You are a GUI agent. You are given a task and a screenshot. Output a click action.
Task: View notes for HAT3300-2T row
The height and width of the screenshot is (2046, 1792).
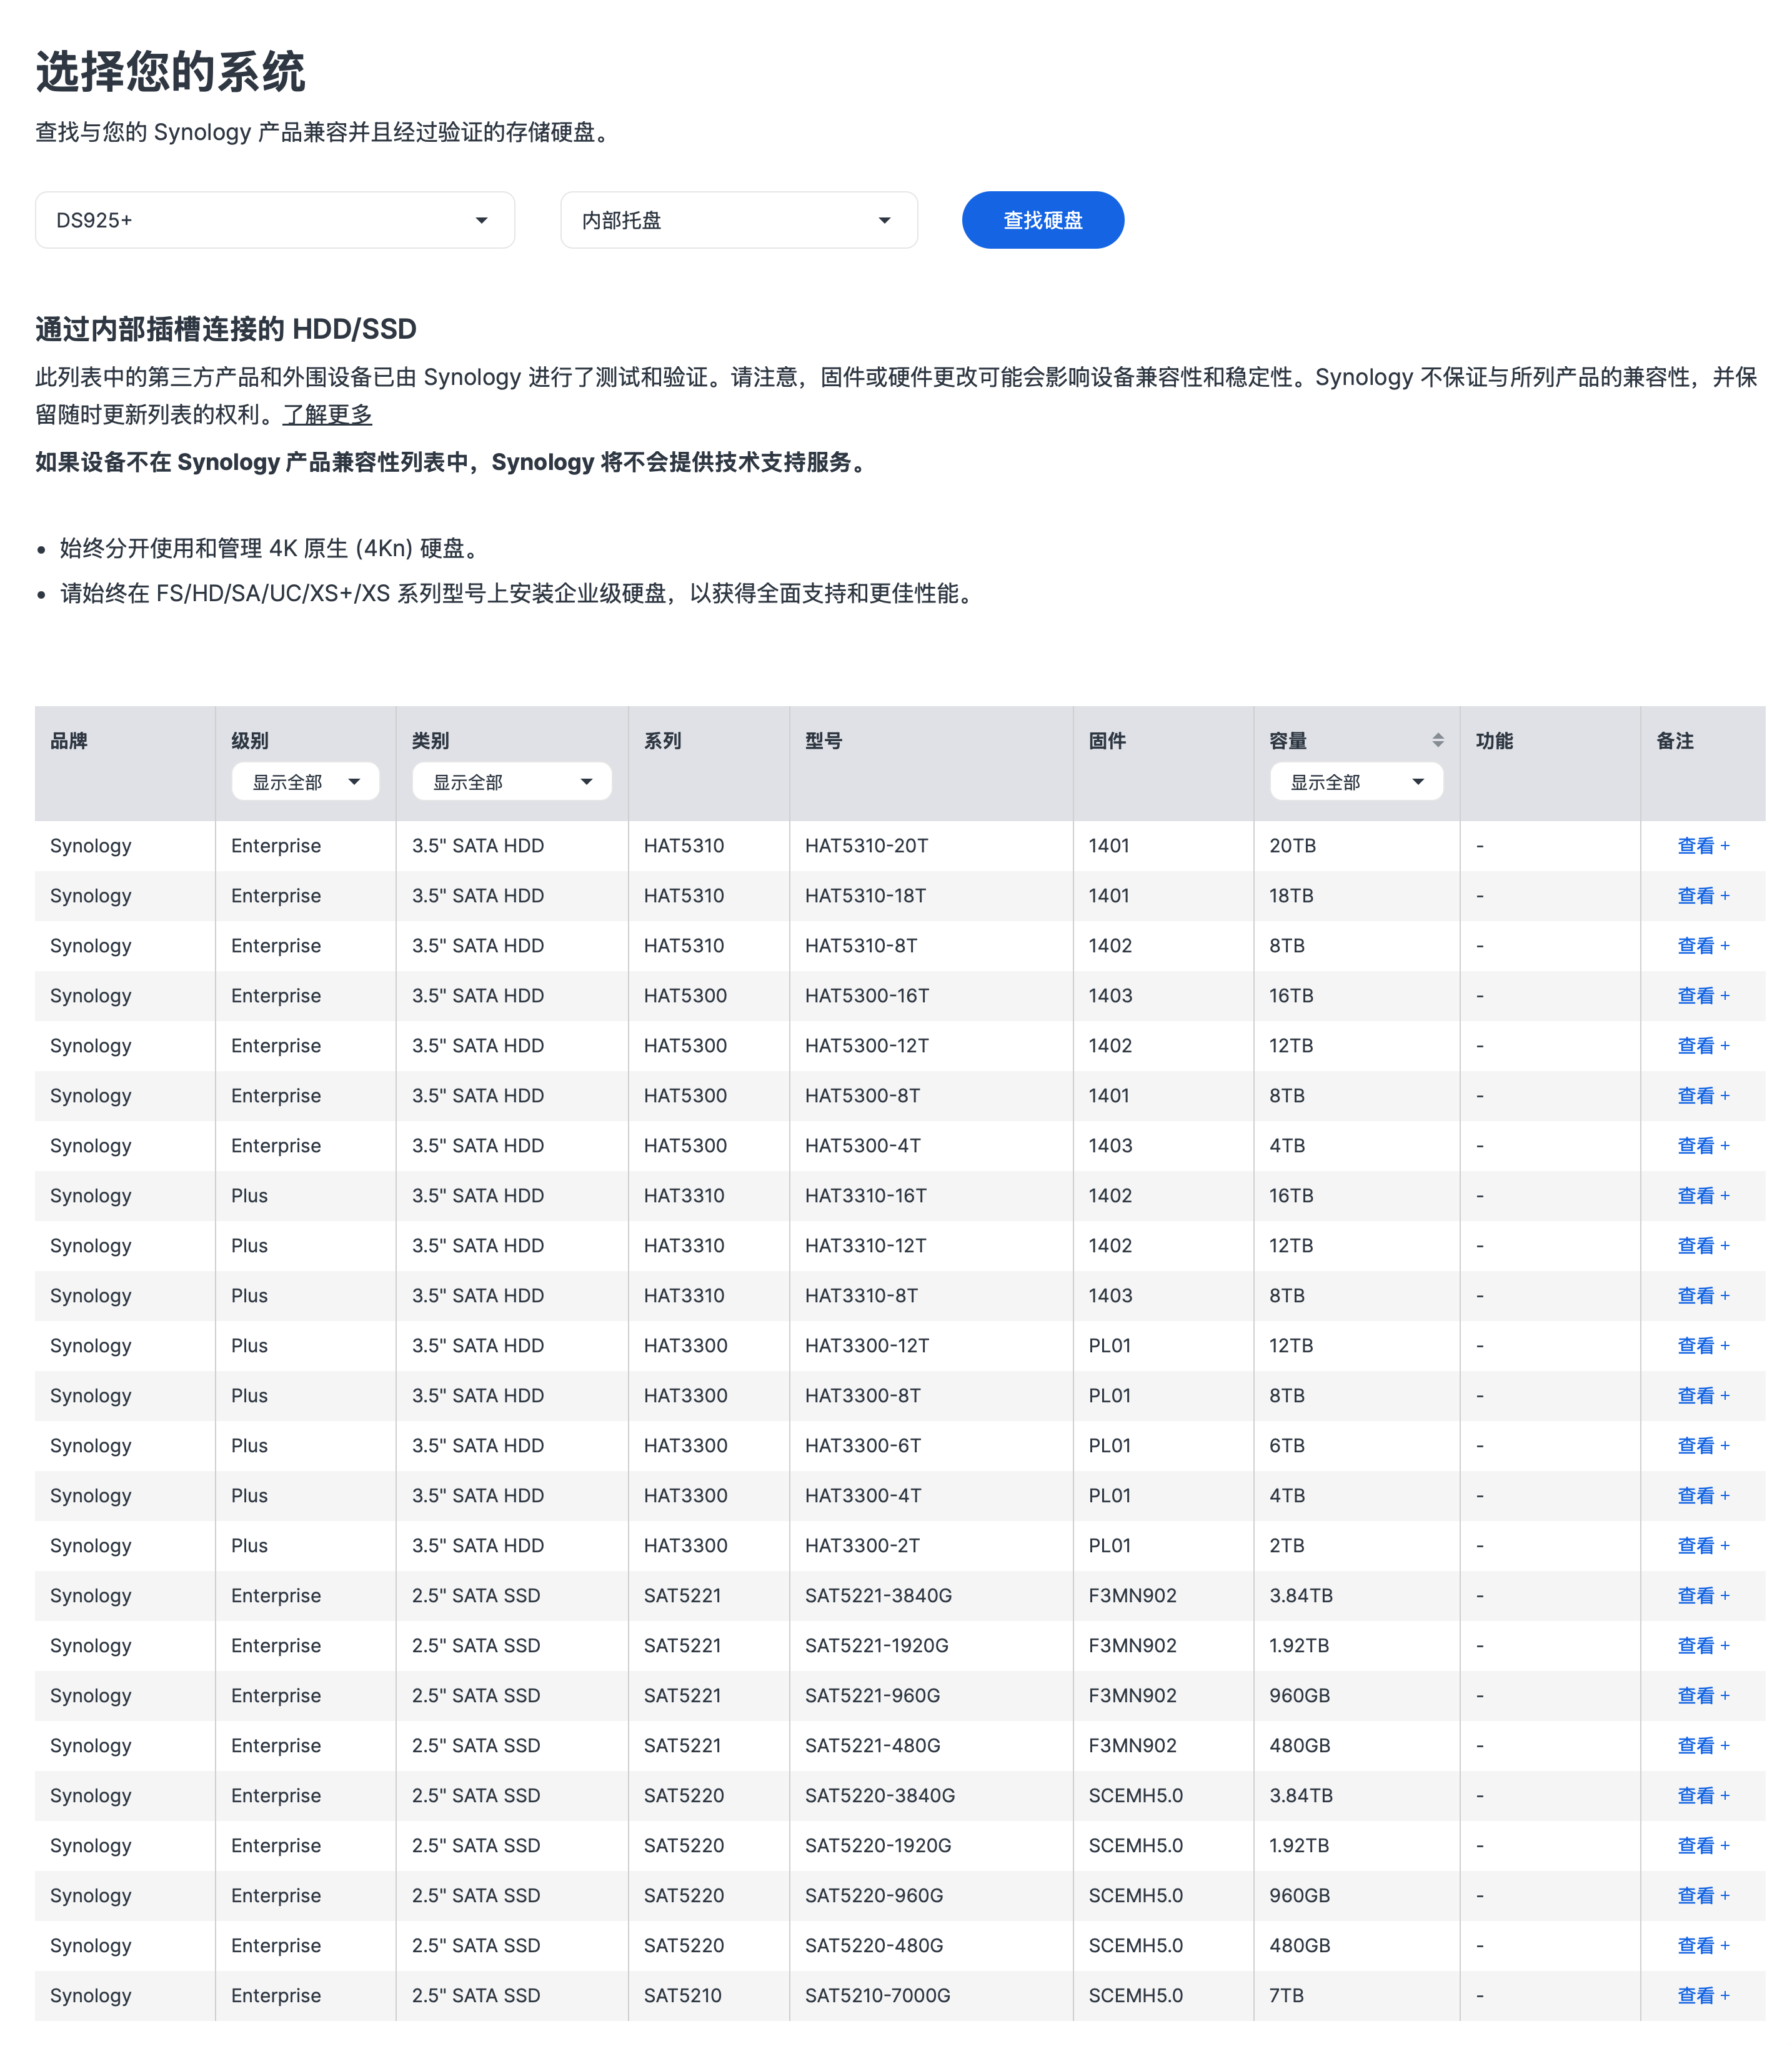point(1703,1546)
